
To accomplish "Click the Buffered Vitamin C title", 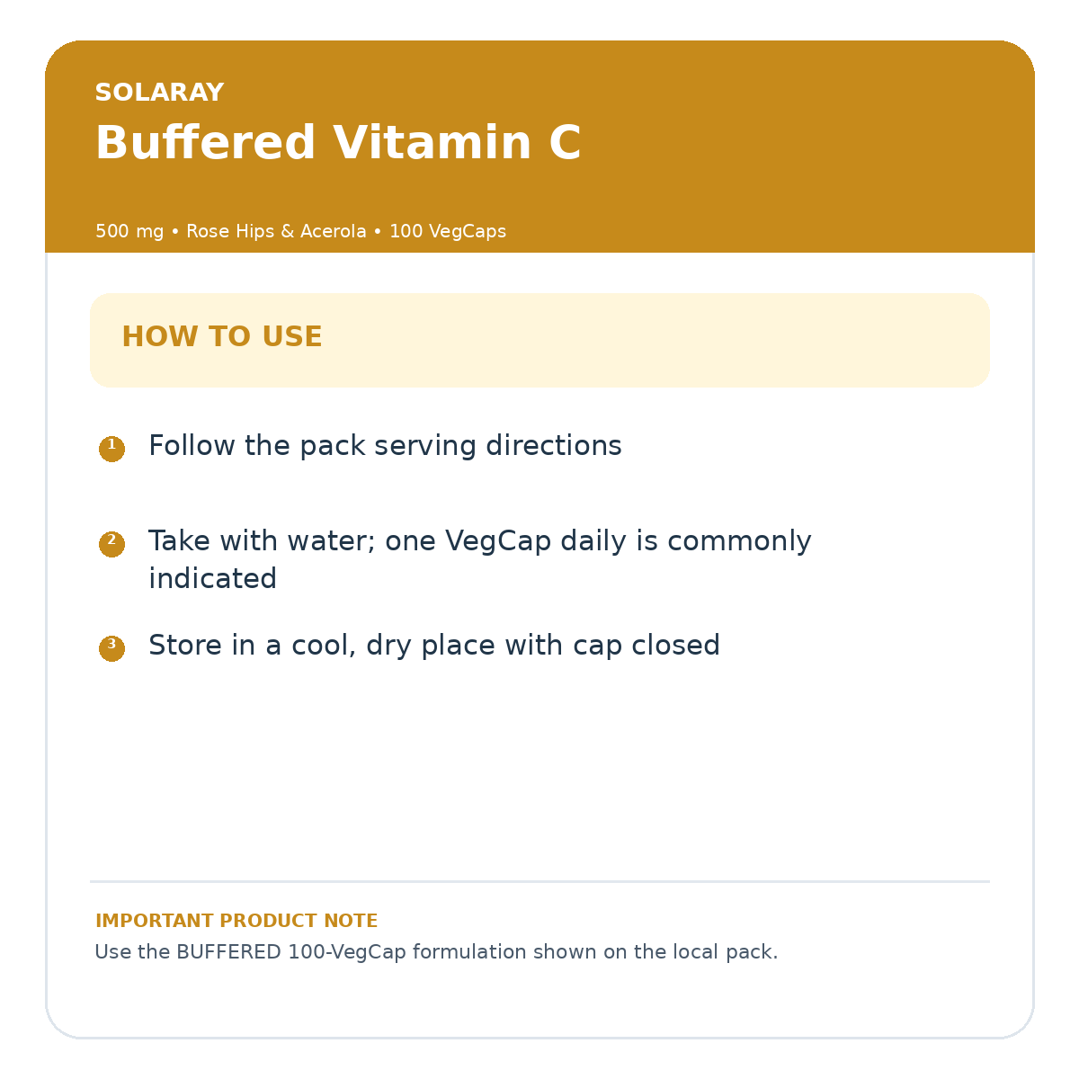I will click(338, 143).
